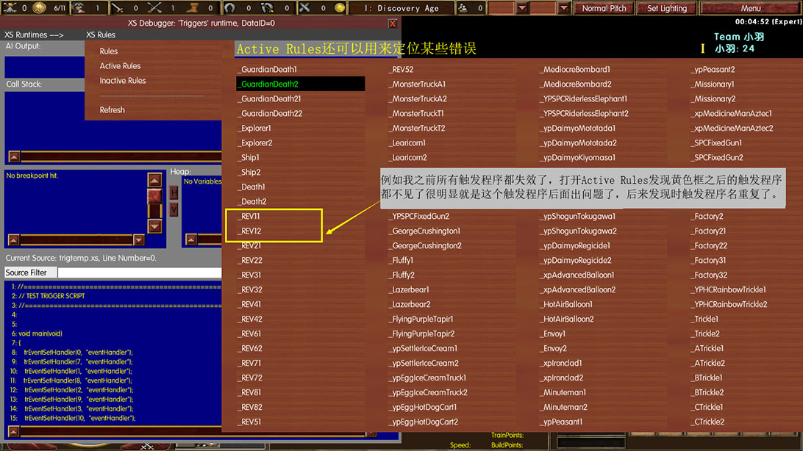Open the second dropdown next to Normal Pitch
The height and width of the screenshot is (451, 803).
(563, 8)
